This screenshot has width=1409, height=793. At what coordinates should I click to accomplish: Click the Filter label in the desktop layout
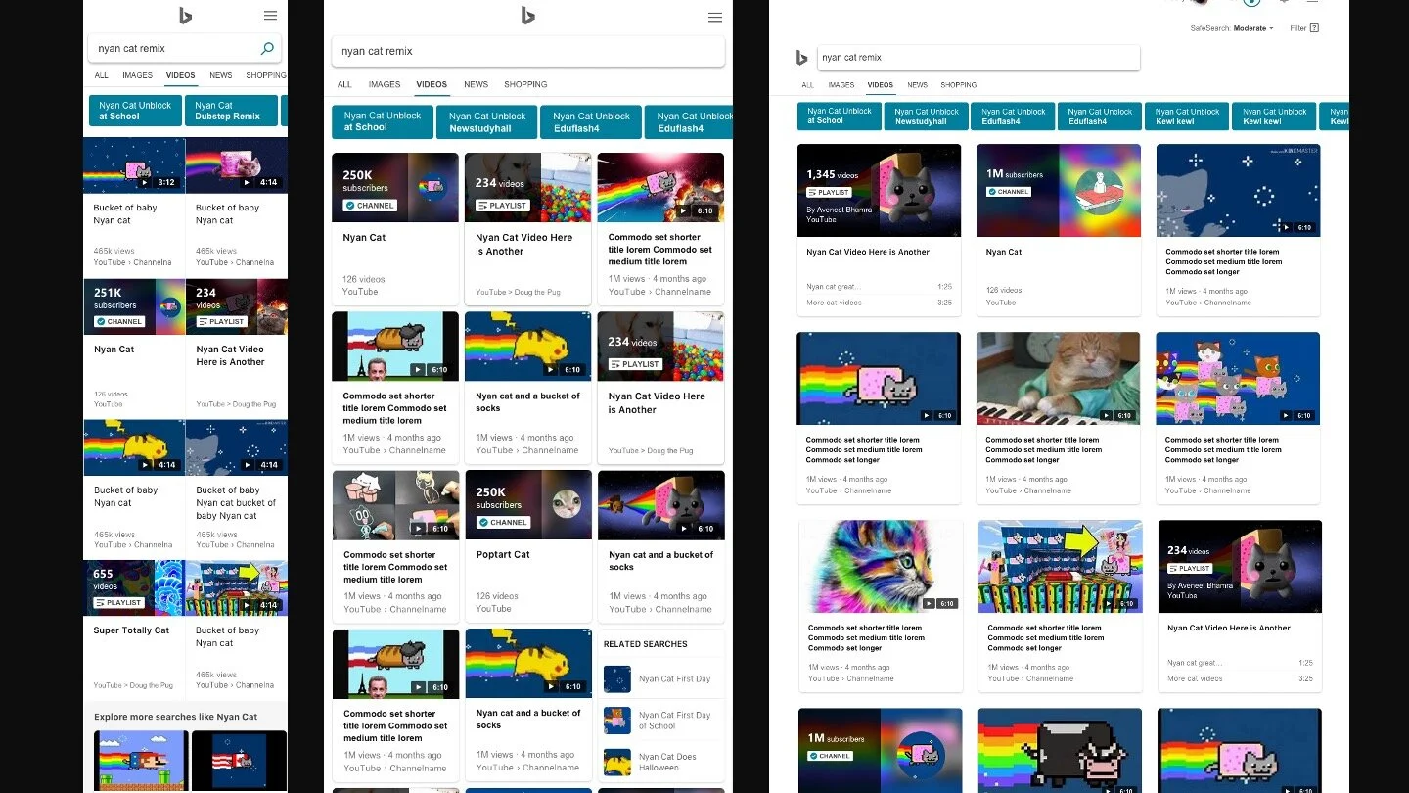(1298, 28)
